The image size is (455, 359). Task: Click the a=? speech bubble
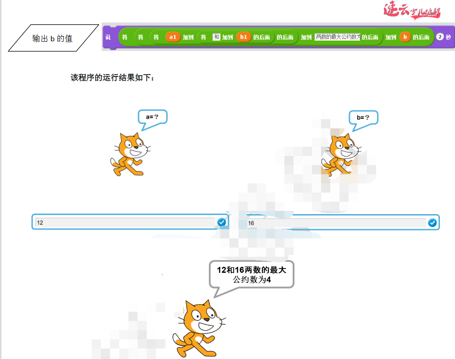[152, 116]
